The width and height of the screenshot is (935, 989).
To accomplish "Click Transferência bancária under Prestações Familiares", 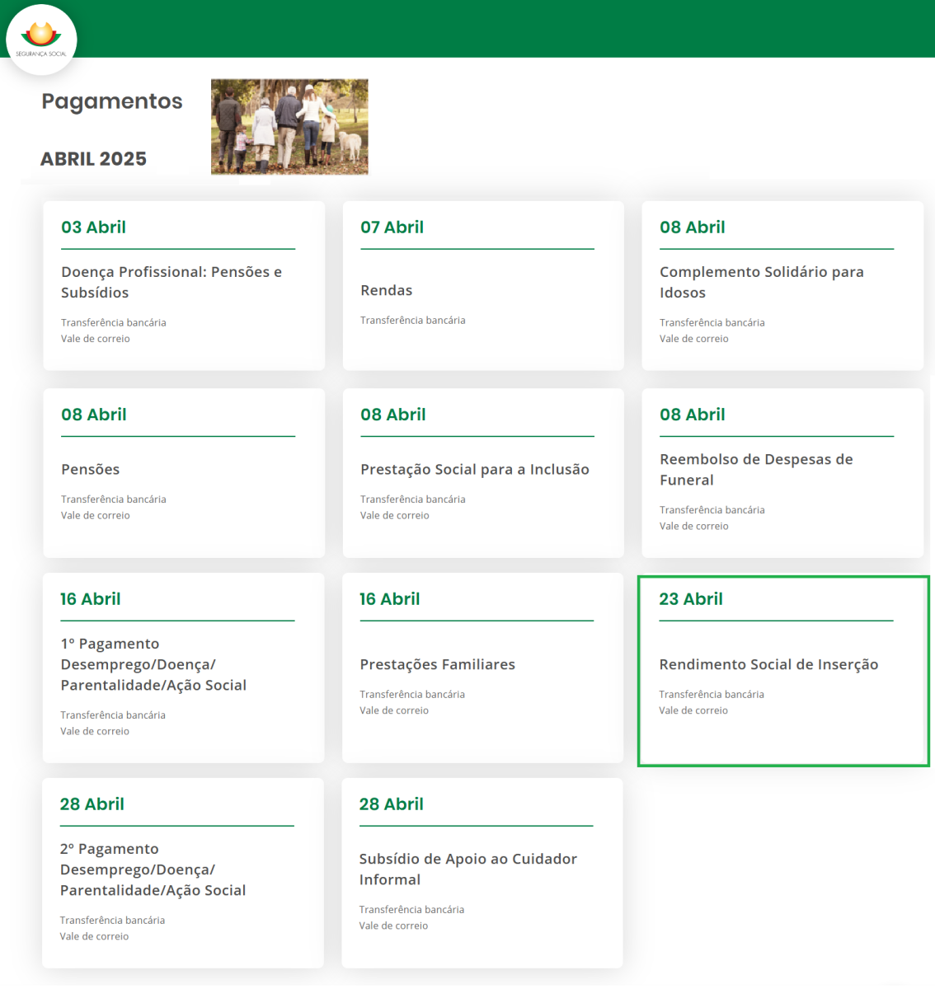I will pyautogui.click(x=411, y=695).
